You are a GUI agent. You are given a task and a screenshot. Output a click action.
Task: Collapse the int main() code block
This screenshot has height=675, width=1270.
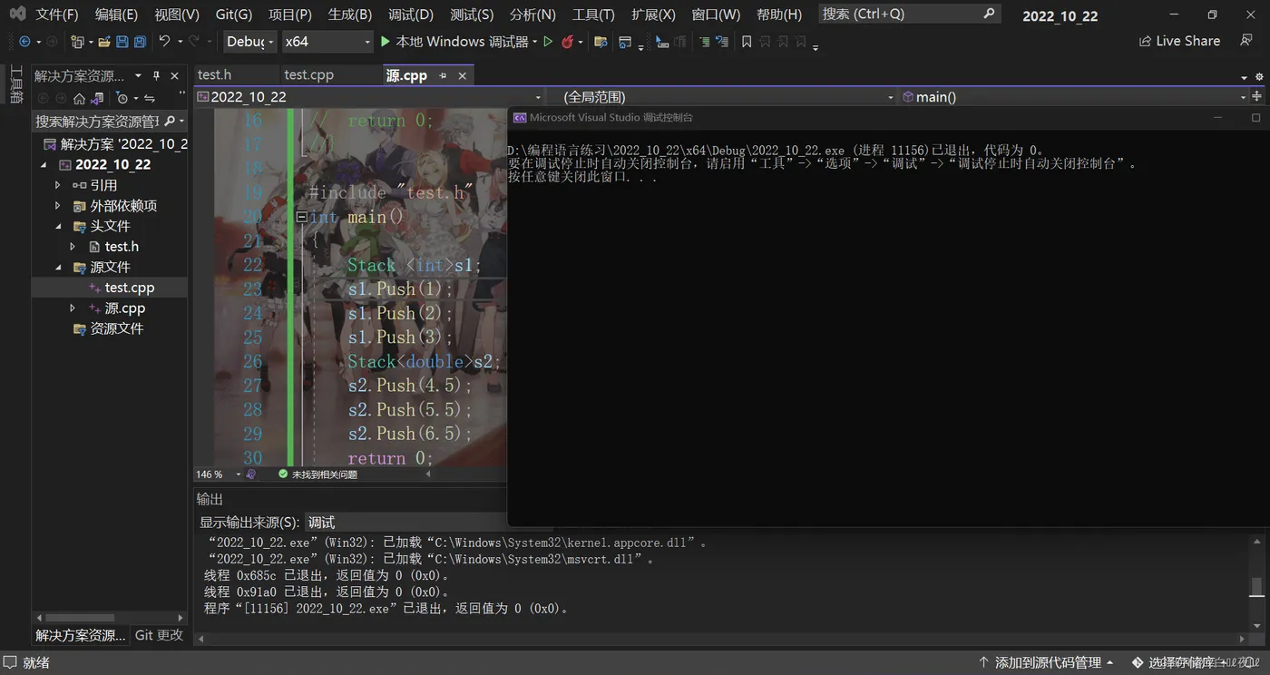(x=301, y=217)
